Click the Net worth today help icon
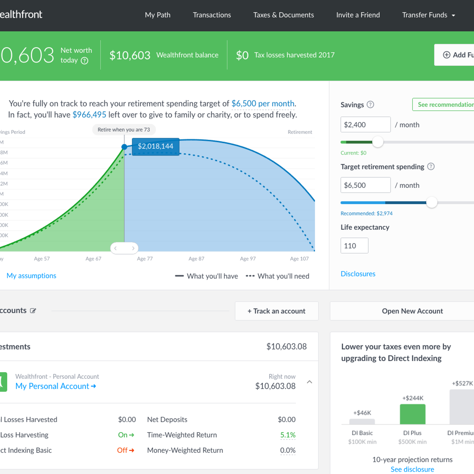The image size is (474, 474). click(x=84, y=61)
